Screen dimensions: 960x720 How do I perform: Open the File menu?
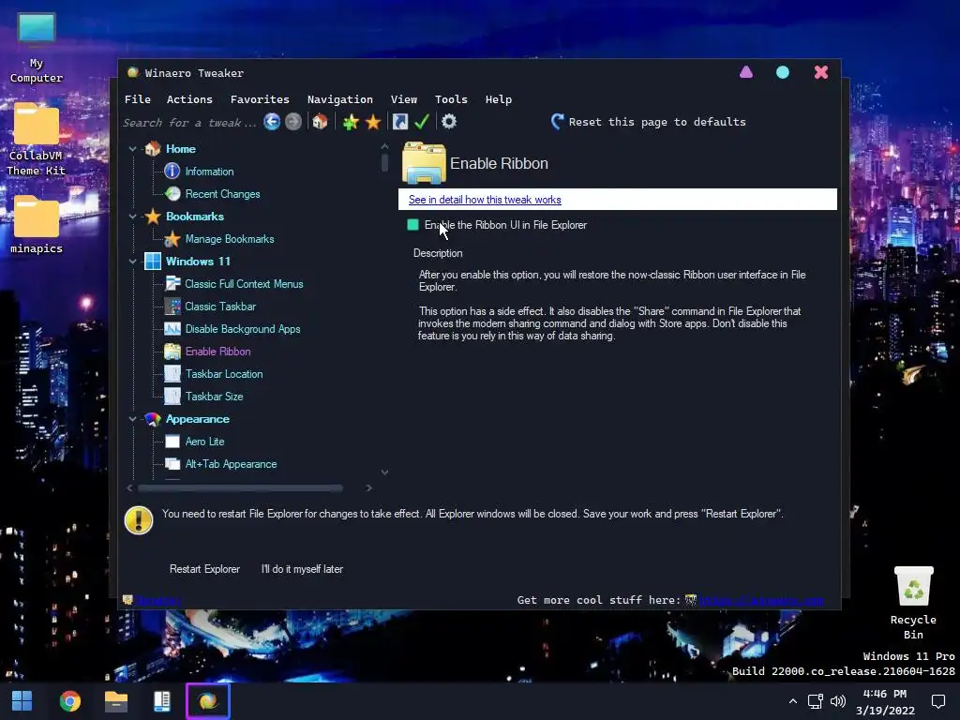138,99
